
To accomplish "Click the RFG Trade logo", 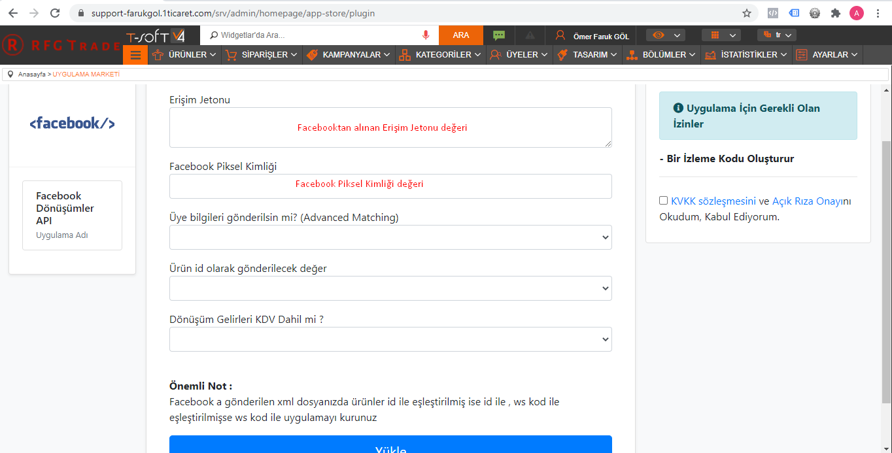I will pos(61,45).
